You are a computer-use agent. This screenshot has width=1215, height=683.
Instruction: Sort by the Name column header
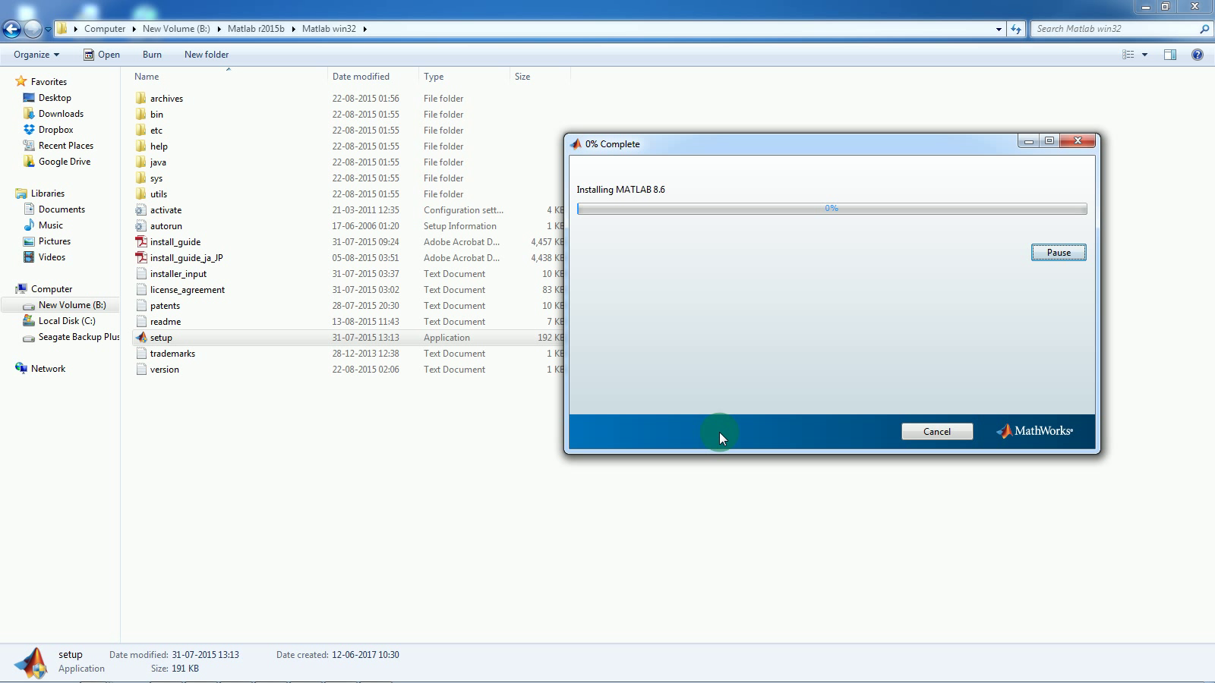click(229, 77)
